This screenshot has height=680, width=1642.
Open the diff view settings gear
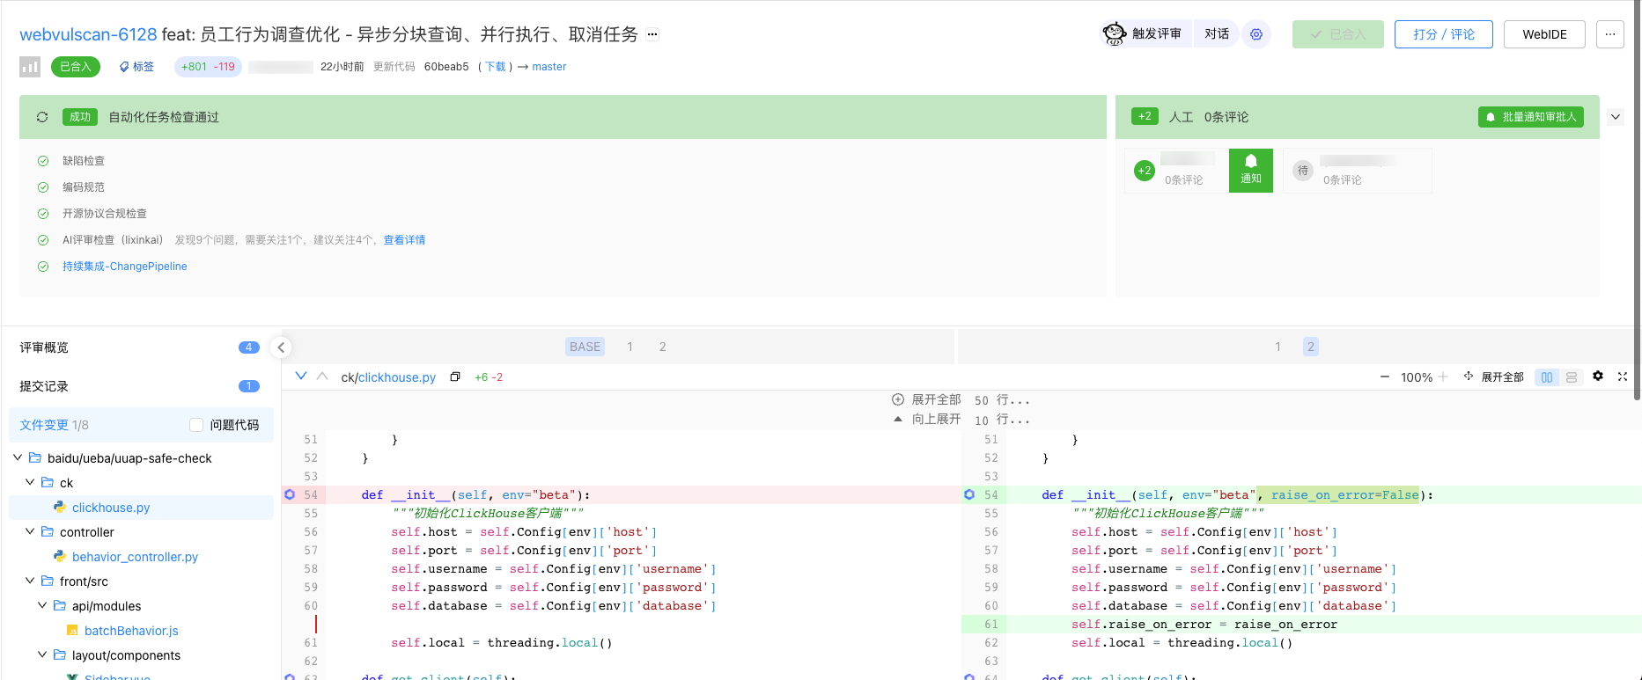pyautogui.click(x=1598, y=377)
